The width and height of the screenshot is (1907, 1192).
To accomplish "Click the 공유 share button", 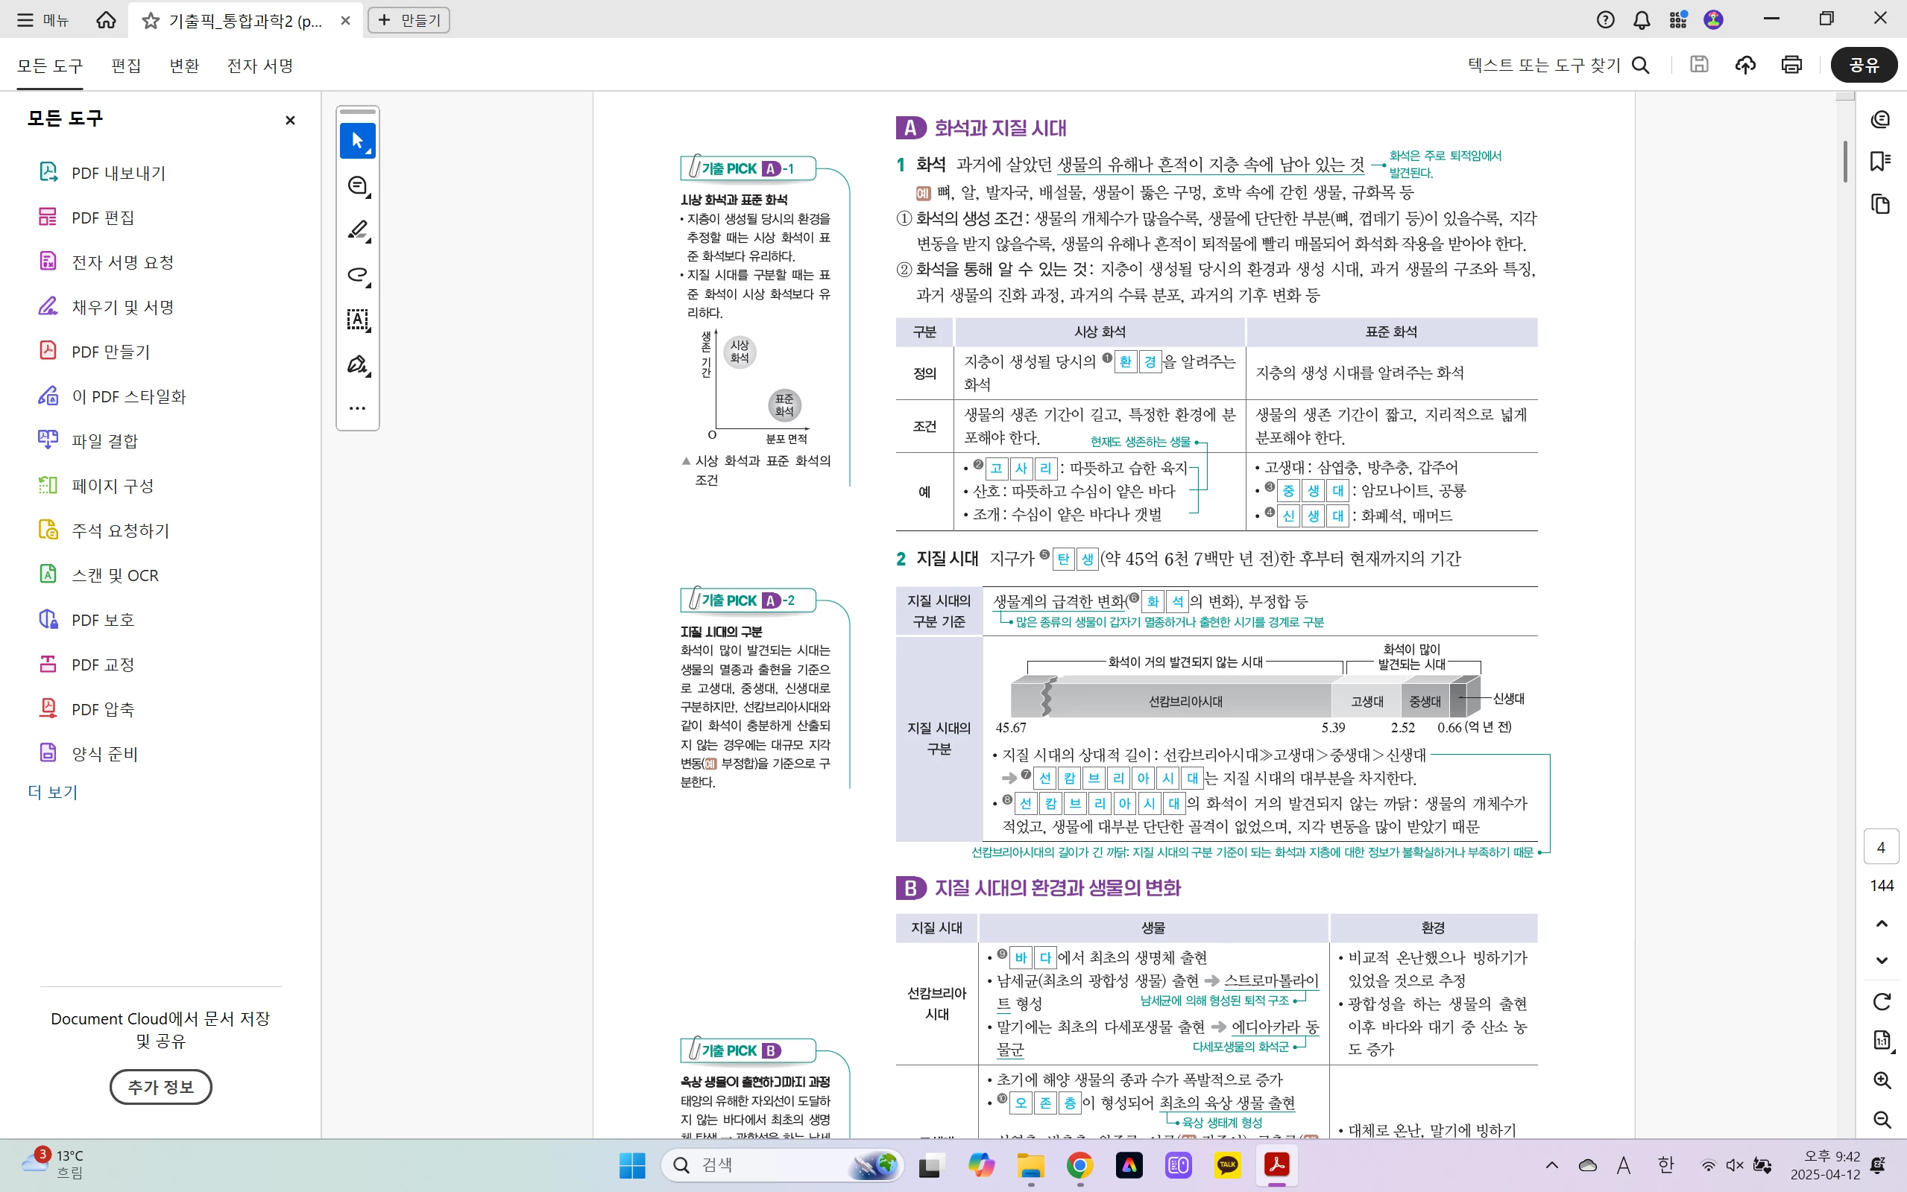I will click(1863, 65).
